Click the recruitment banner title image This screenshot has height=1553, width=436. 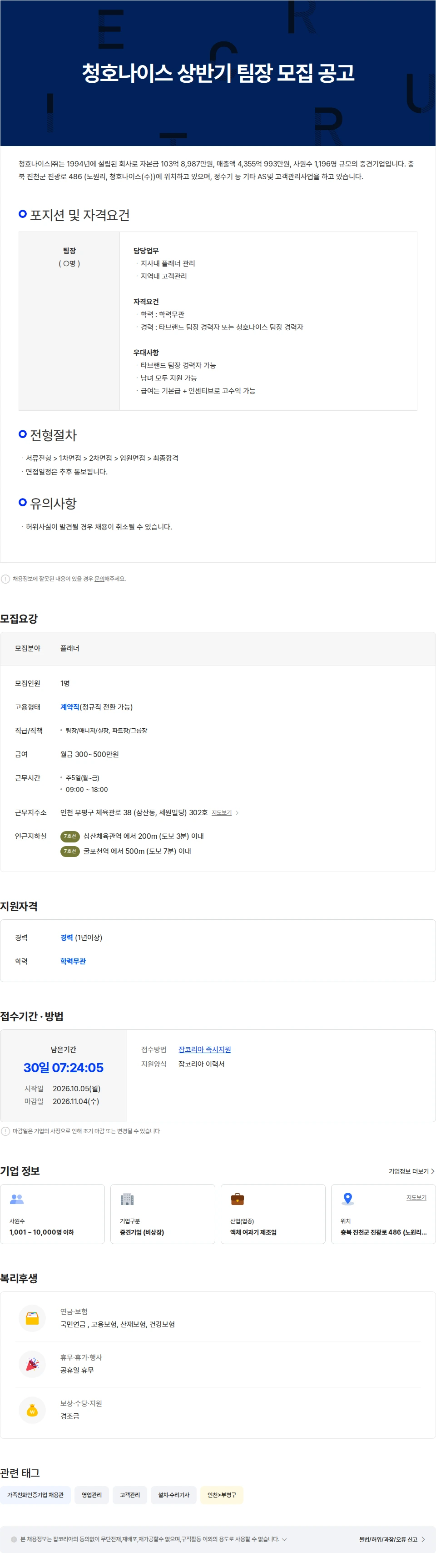(x=218, y=73)
